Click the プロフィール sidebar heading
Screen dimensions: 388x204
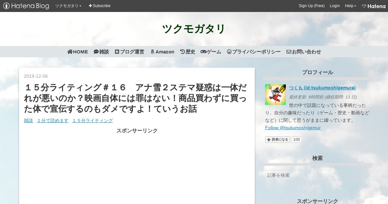[x=318, y=72]
